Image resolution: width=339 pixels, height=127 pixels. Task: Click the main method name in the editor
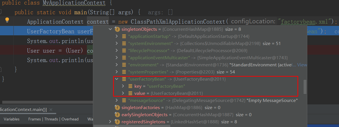pyautogui.click(x=80, y=12)
